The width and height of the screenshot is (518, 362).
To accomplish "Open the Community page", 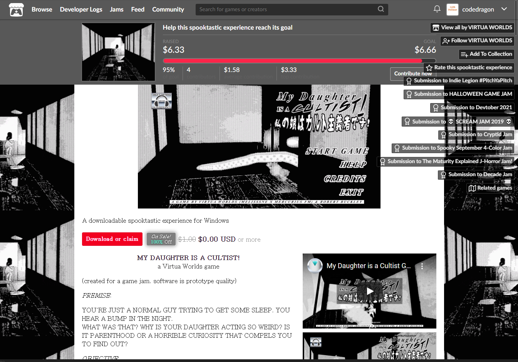I will [168, 10].
